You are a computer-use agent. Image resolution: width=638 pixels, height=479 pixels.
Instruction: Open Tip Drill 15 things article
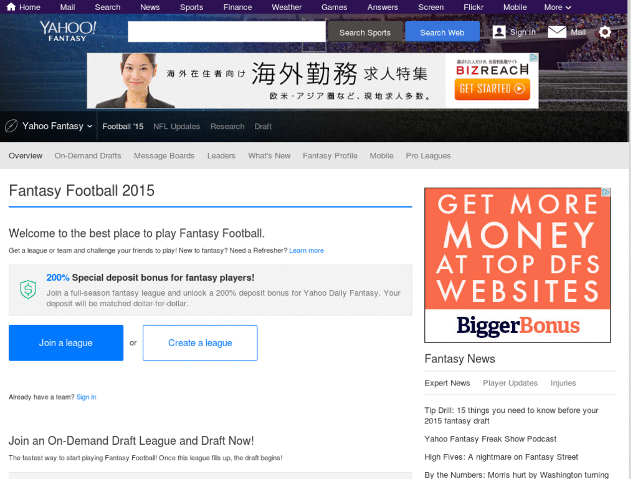512,415
